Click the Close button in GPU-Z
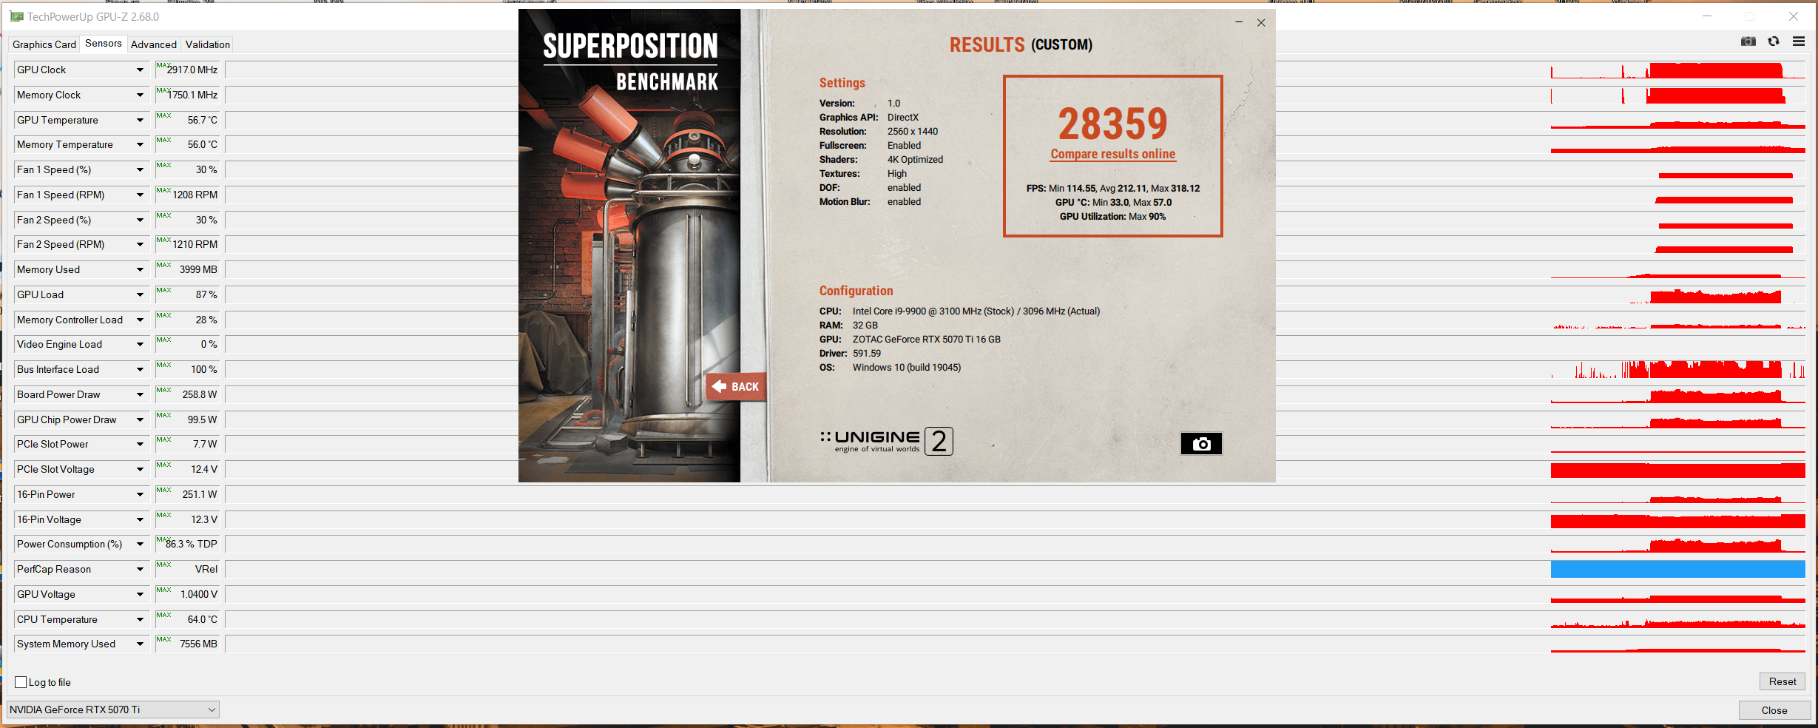The width and height of the screenshot is (1818, 728). (x=1774, y=710)
